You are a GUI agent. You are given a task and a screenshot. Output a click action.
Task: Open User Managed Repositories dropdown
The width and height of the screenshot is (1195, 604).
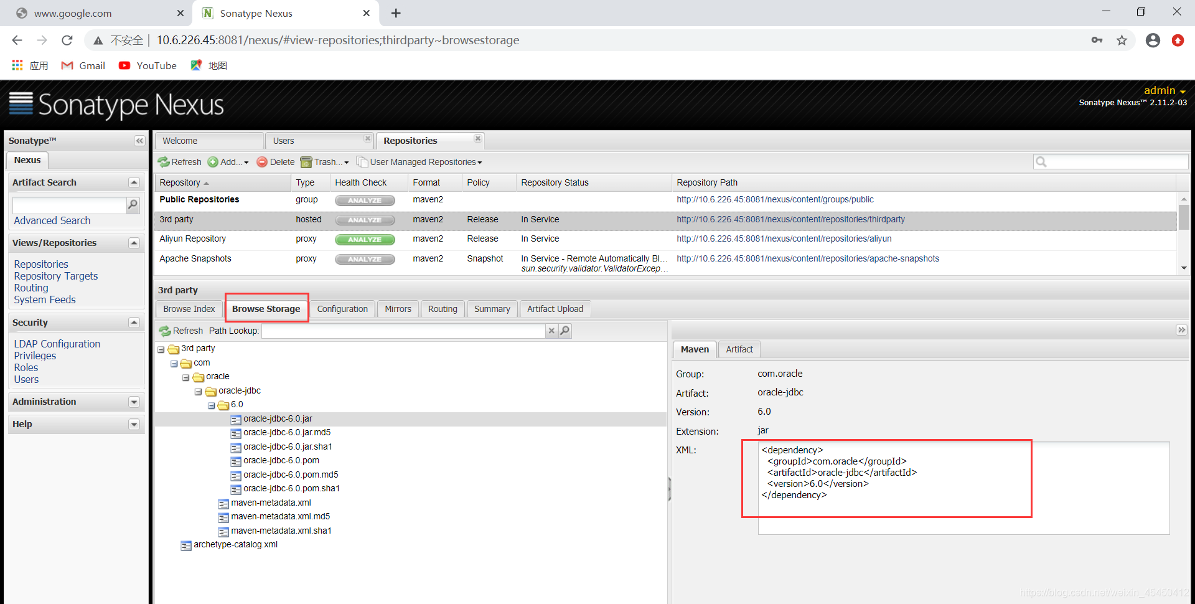419,162
